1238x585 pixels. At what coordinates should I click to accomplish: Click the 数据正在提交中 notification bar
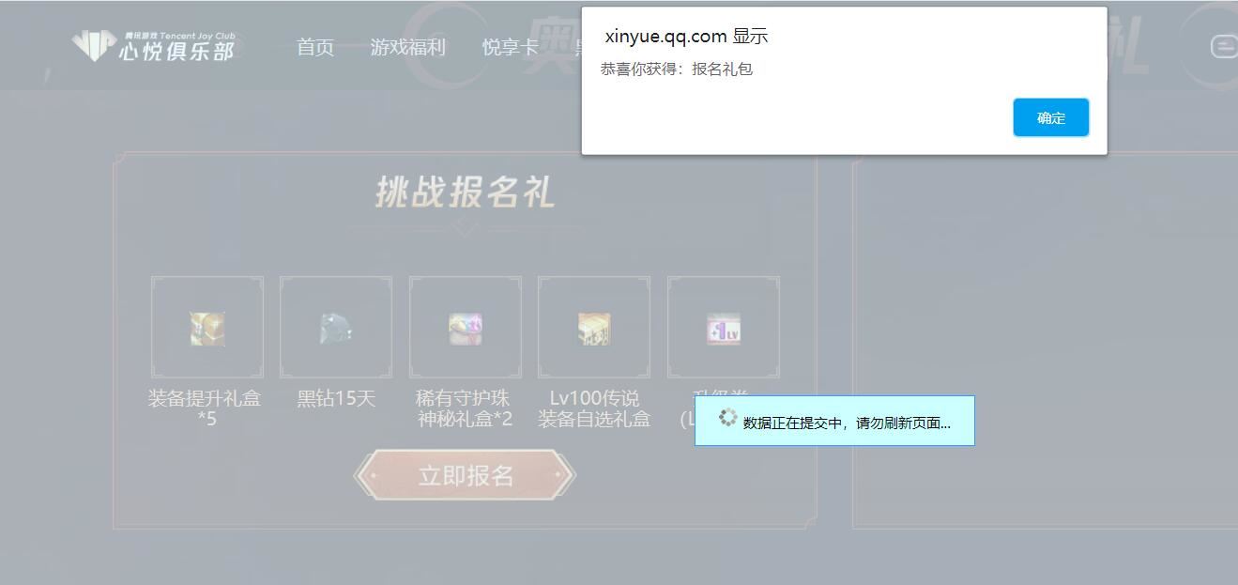point(833,423)
